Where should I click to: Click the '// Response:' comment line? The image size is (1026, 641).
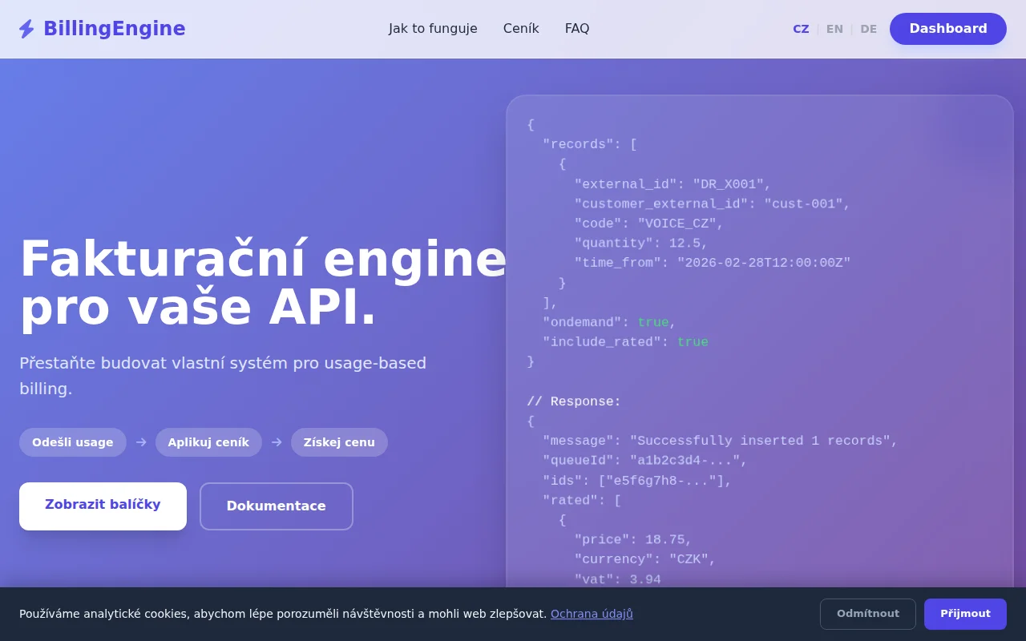point(574,401)
